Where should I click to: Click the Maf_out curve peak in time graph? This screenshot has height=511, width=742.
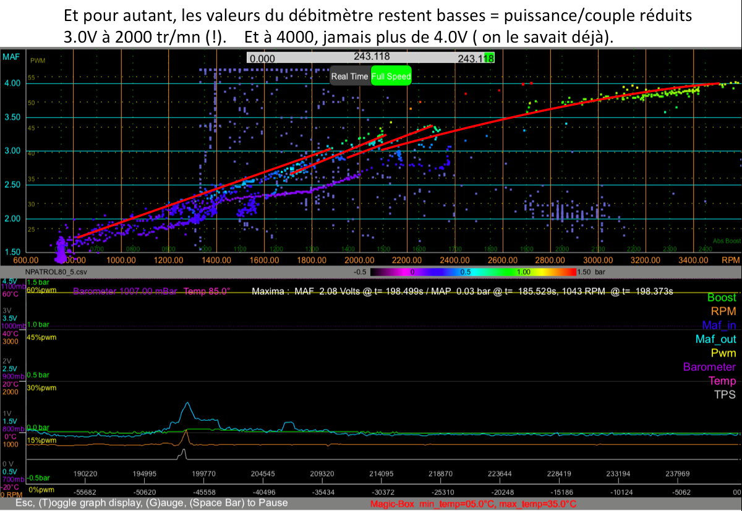186,403
